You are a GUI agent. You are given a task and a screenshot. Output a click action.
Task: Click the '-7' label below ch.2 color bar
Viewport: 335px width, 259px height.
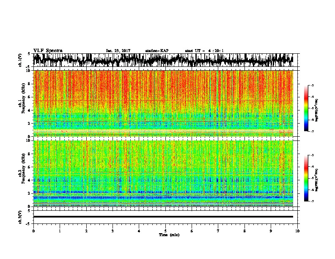coord(312,201)
